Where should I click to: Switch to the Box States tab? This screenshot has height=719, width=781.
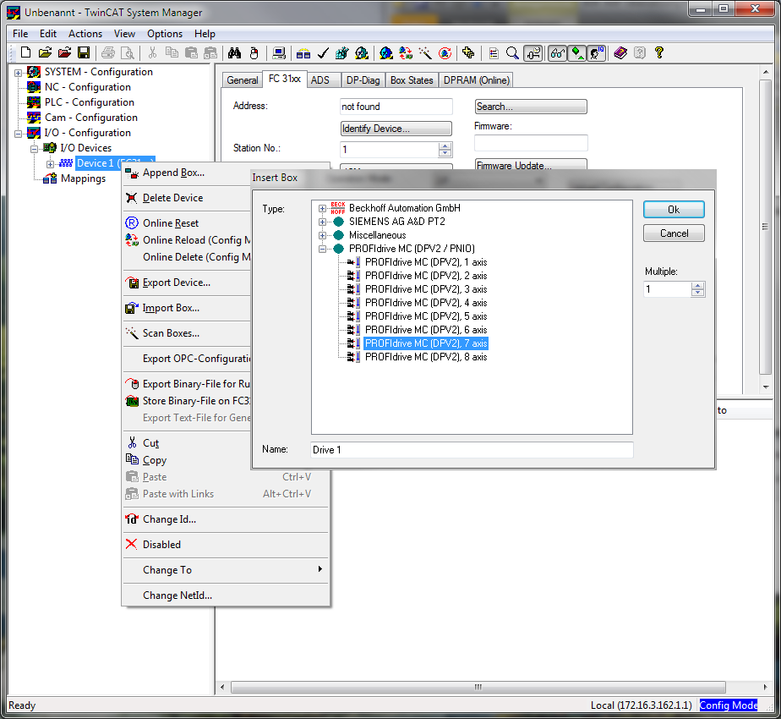412,80
